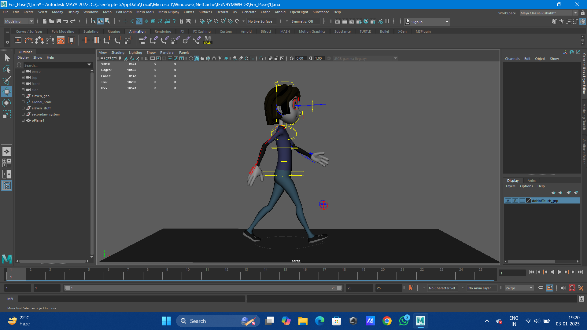Toggle the viewport Grid display icon

click(147, 58)
